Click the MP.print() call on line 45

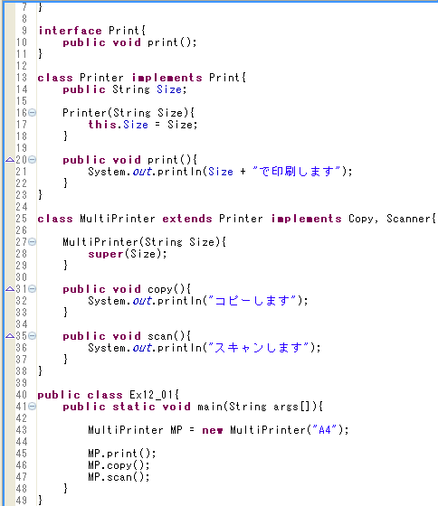coord(122,454)
